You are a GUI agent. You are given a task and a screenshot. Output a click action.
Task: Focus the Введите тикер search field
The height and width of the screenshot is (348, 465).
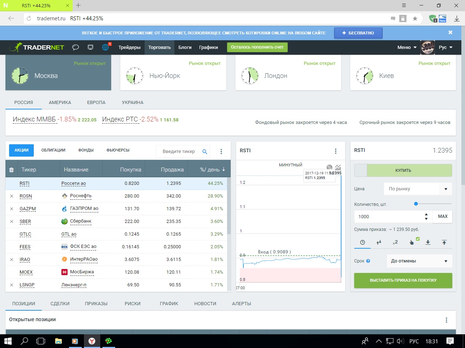179,152
